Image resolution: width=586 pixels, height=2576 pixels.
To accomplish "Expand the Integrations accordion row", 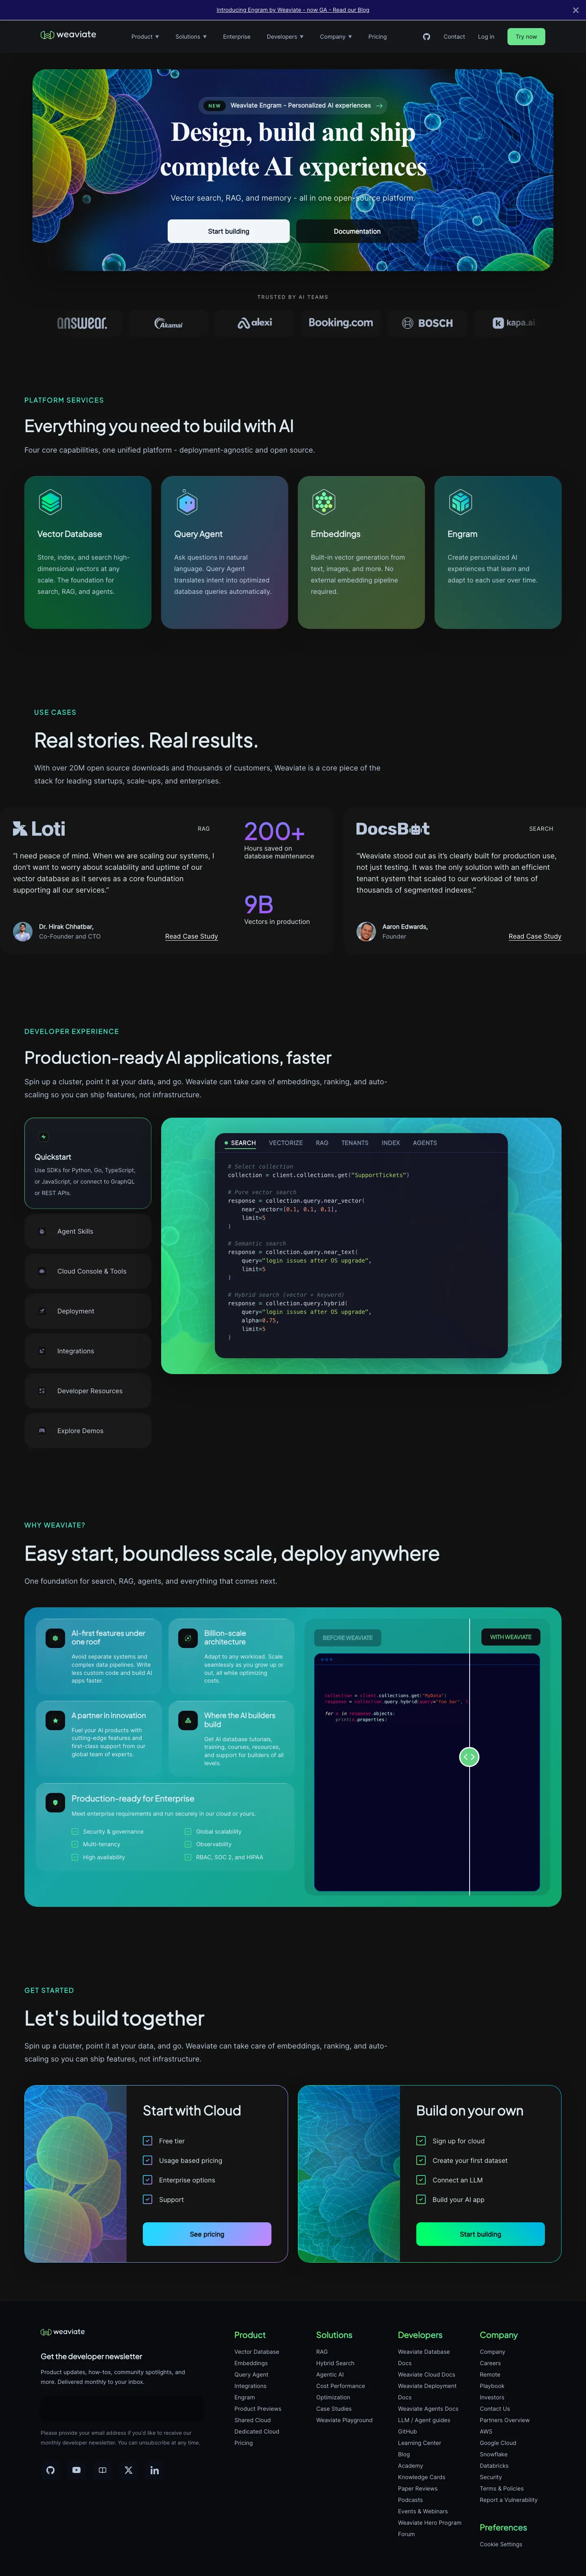I will click(88, 1351).
